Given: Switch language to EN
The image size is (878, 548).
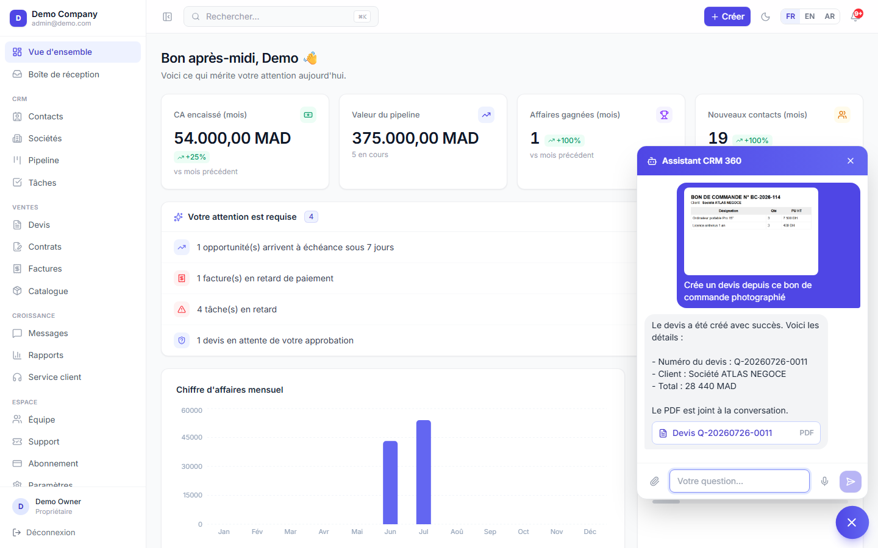Looking at the screenshot, I should click(x=810, y=16).
